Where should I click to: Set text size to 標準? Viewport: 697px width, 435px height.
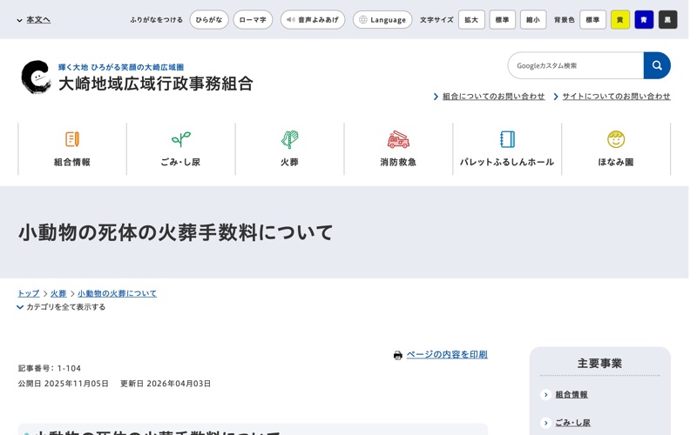pos(503,20)
